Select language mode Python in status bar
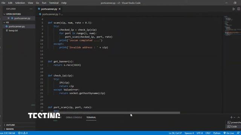Viewport: 241px width, 135px height. pos(217,133)
